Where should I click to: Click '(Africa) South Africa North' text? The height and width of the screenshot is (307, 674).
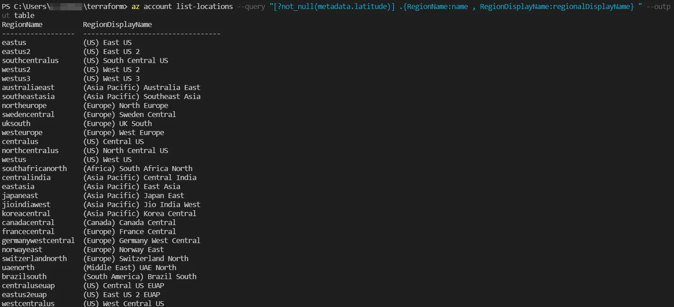pyautogui.click(x=138, y=169)
